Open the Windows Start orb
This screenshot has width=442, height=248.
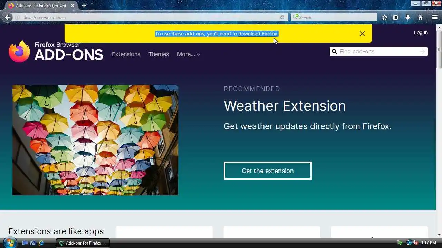[9, 242]
